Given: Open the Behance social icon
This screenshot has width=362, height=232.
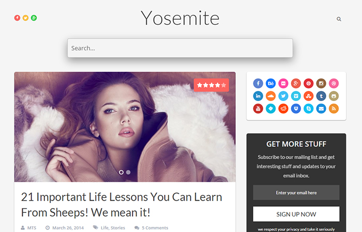Looking at the screenshot, I should 270,84.
